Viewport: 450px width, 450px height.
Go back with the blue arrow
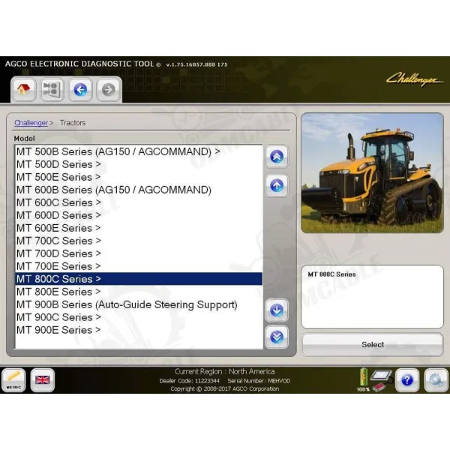80,90
